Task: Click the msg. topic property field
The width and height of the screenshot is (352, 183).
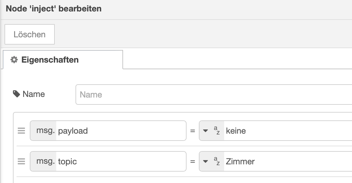Action: [120, 162]
